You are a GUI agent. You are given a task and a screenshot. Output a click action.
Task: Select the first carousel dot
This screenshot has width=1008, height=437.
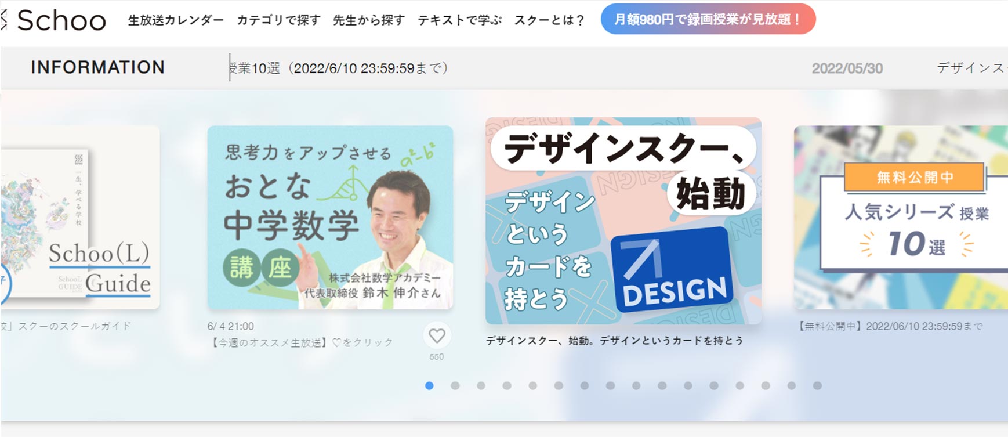pyautogui.click(x=429, y=385)
